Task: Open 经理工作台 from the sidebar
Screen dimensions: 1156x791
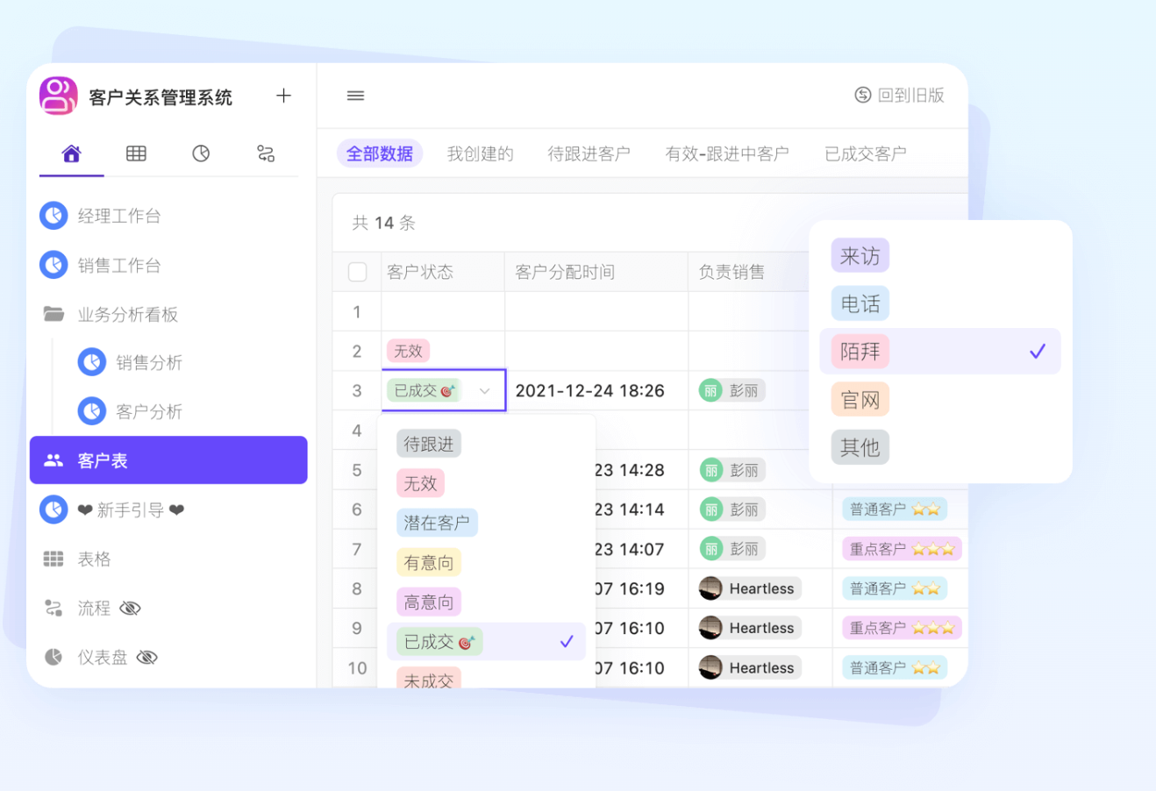Action: (118, 216)
